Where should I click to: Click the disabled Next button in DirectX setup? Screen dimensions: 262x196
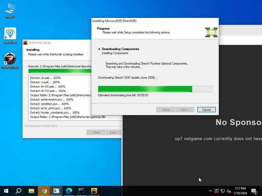[185, 110]
